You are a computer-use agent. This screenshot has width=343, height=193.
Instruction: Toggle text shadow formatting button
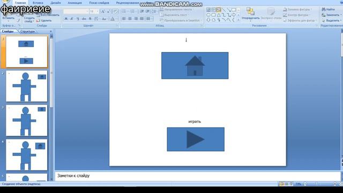[90, 19]
